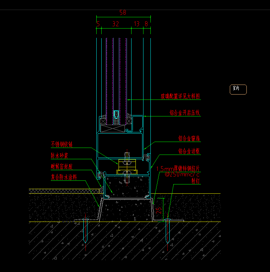Click the 铝合金边框 label
The image size is (270, 272).
point(189,151)
